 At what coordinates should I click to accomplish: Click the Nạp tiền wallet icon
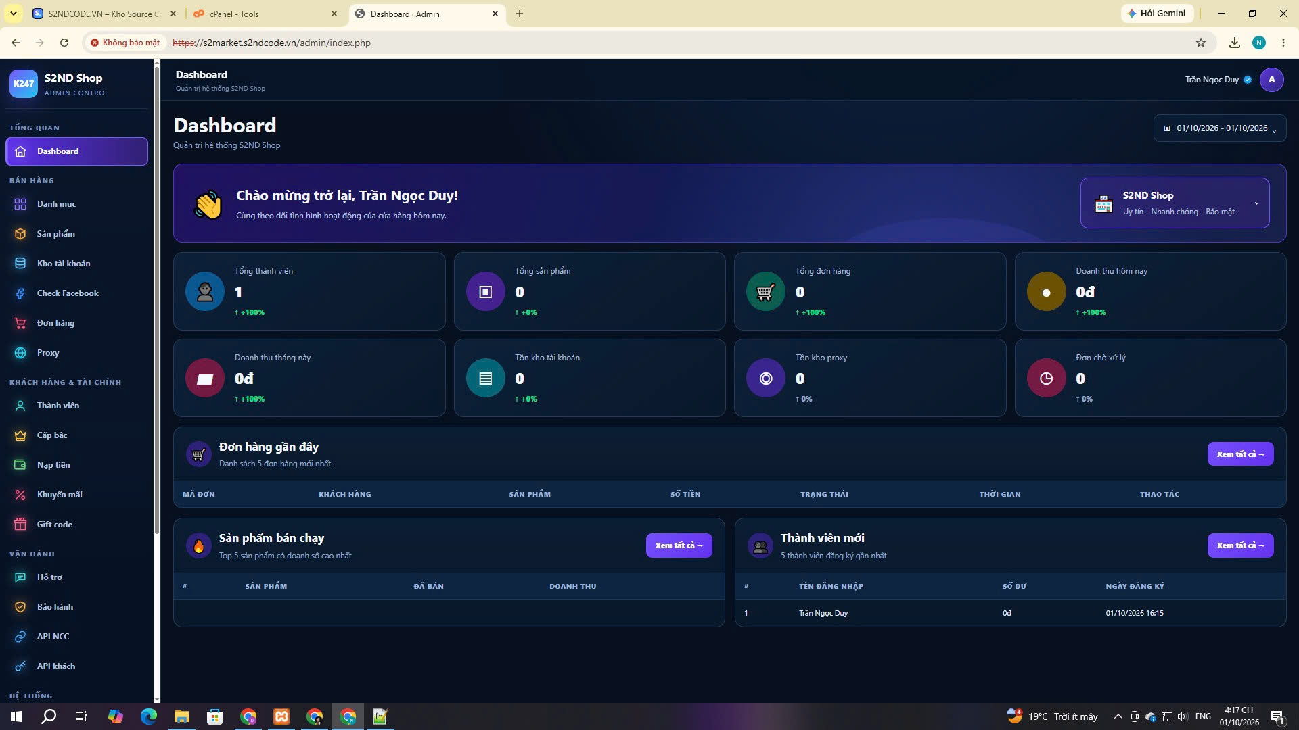click(x=20, y=465)
